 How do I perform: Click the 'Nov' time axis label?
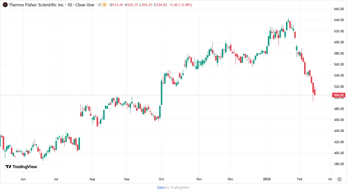coord(199,179)
